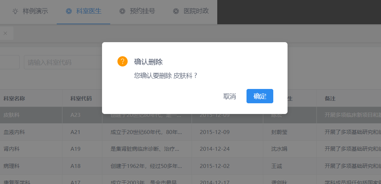
Task: Click the message 您确认要删除 皮肤科？
Action: coord(166,76)
